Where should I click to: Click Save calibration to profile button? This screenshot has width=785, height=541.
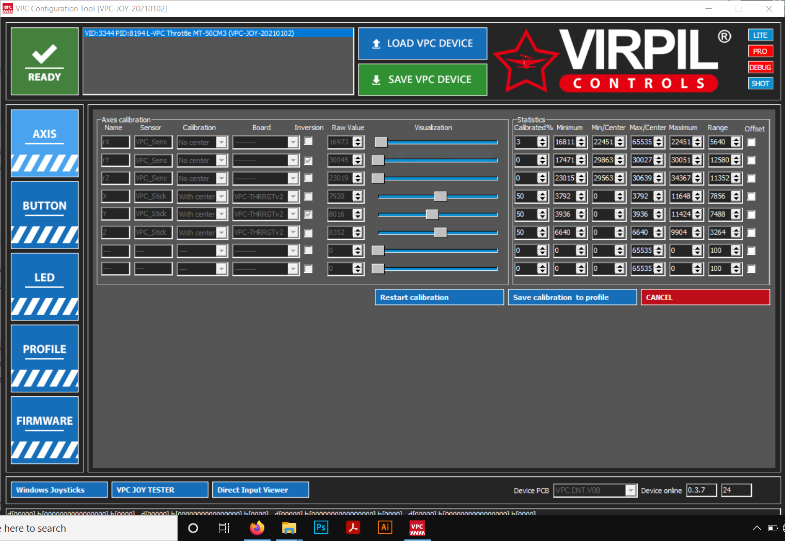pyautogui.click(x=572, y=297)
